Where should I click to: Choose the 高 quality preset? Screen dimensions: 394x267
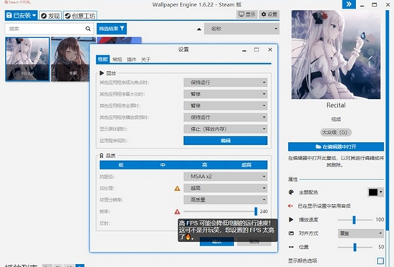click(205, 165)
